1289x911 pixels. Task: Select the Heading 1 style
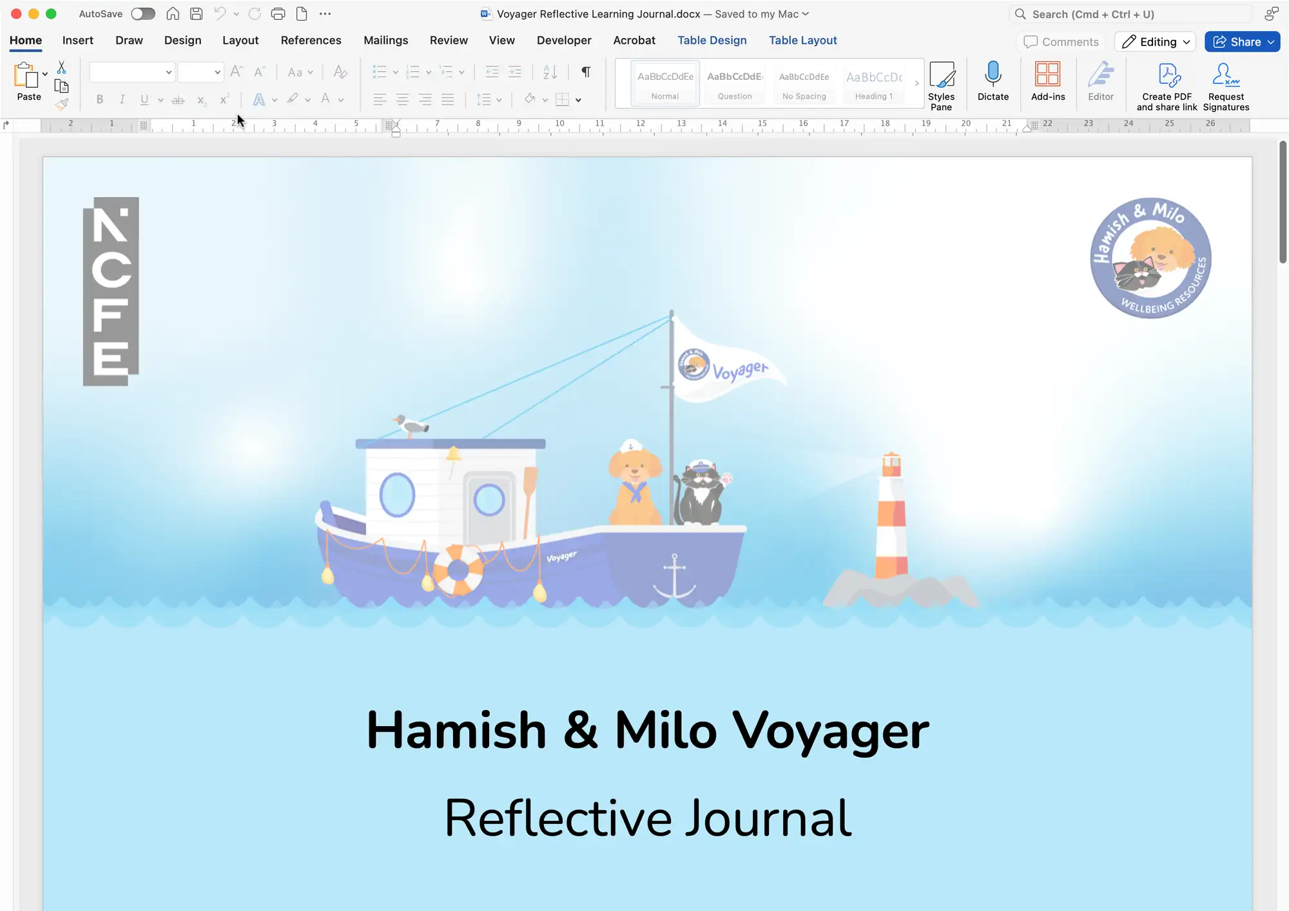(x=874, y=82)
